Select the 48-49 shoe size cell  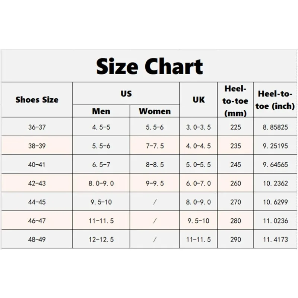37,239
